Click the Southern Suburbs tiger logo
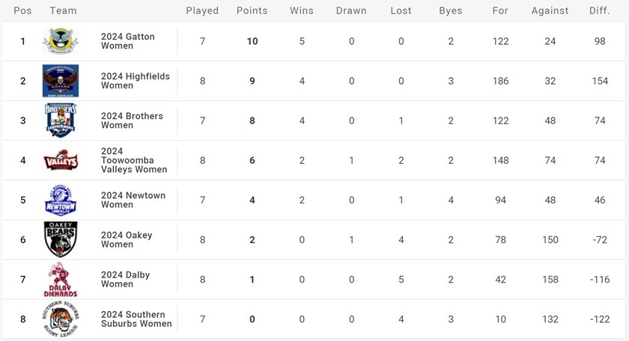The height and width of the screenshot is (341, 629). click(x=61, y=319)
